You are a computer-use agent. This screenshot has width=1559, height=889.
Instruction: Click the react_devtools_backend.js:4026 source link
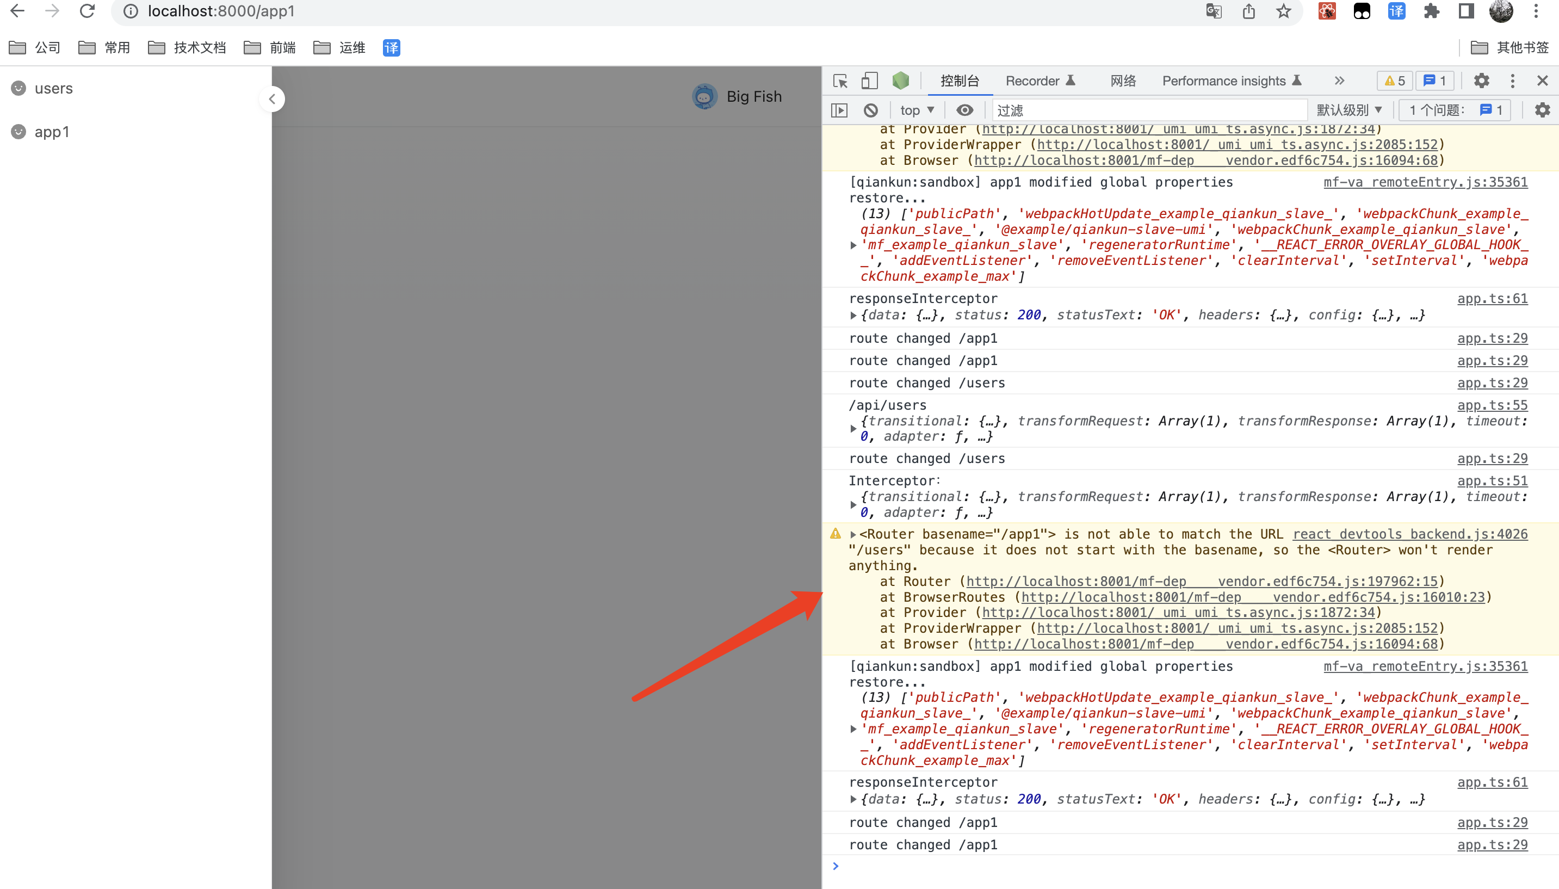1409,534
